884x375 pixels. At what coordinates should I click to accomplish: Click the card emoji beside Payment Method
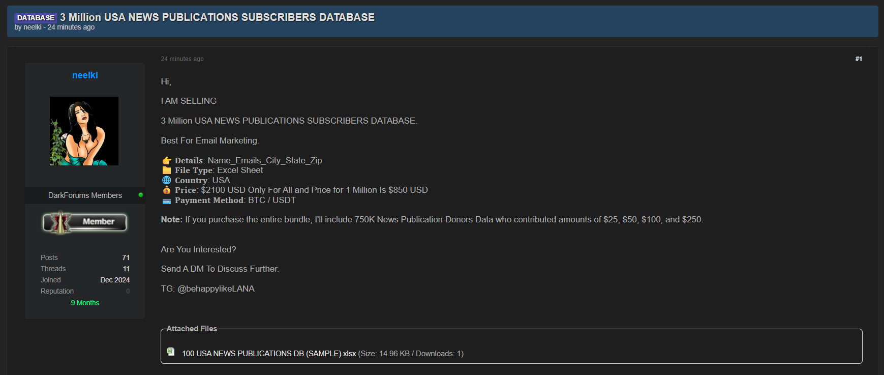pyautogui.click(x=166, y=200)
